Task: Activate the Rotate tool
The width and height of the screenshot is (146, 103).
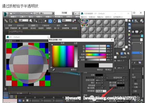Action: 55,21
